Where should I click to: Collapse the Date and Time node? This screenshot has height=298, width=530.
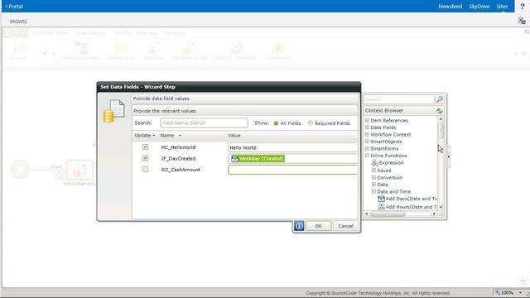[x=373, y=191]
